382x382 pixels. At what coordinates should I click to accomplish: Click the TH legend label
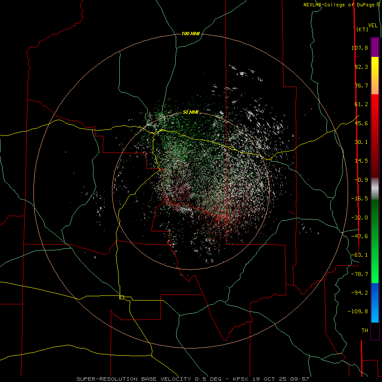pos(365,331)
